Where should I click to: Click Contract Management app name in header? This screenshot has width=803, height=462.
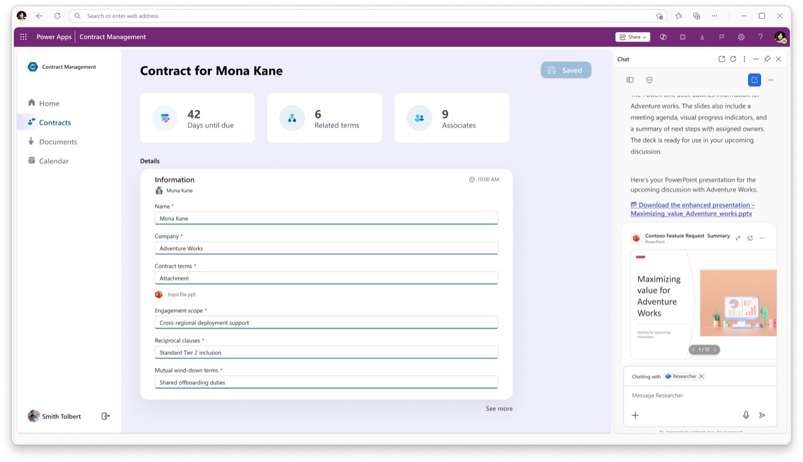click(x=112, y=37)
